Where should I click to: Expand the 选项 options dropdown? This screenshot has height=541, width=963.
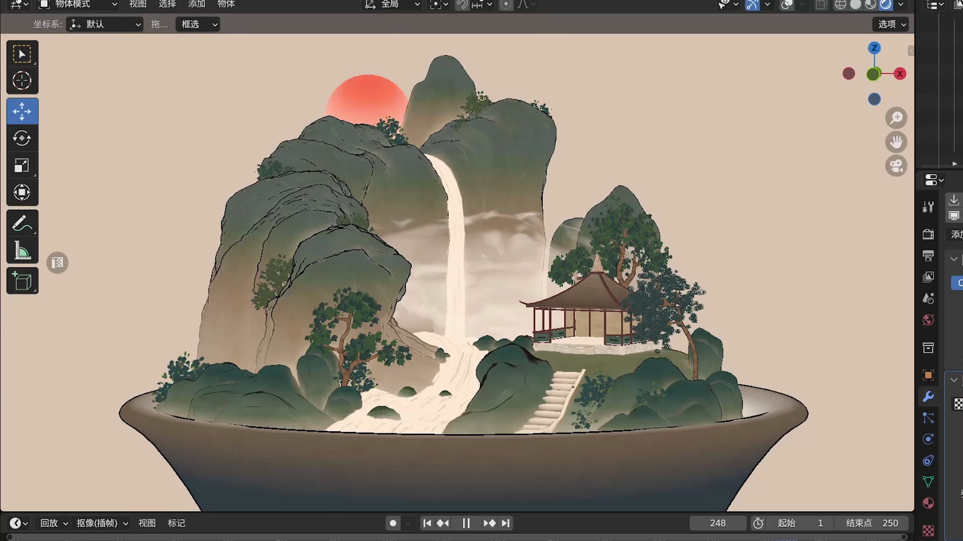890,24
